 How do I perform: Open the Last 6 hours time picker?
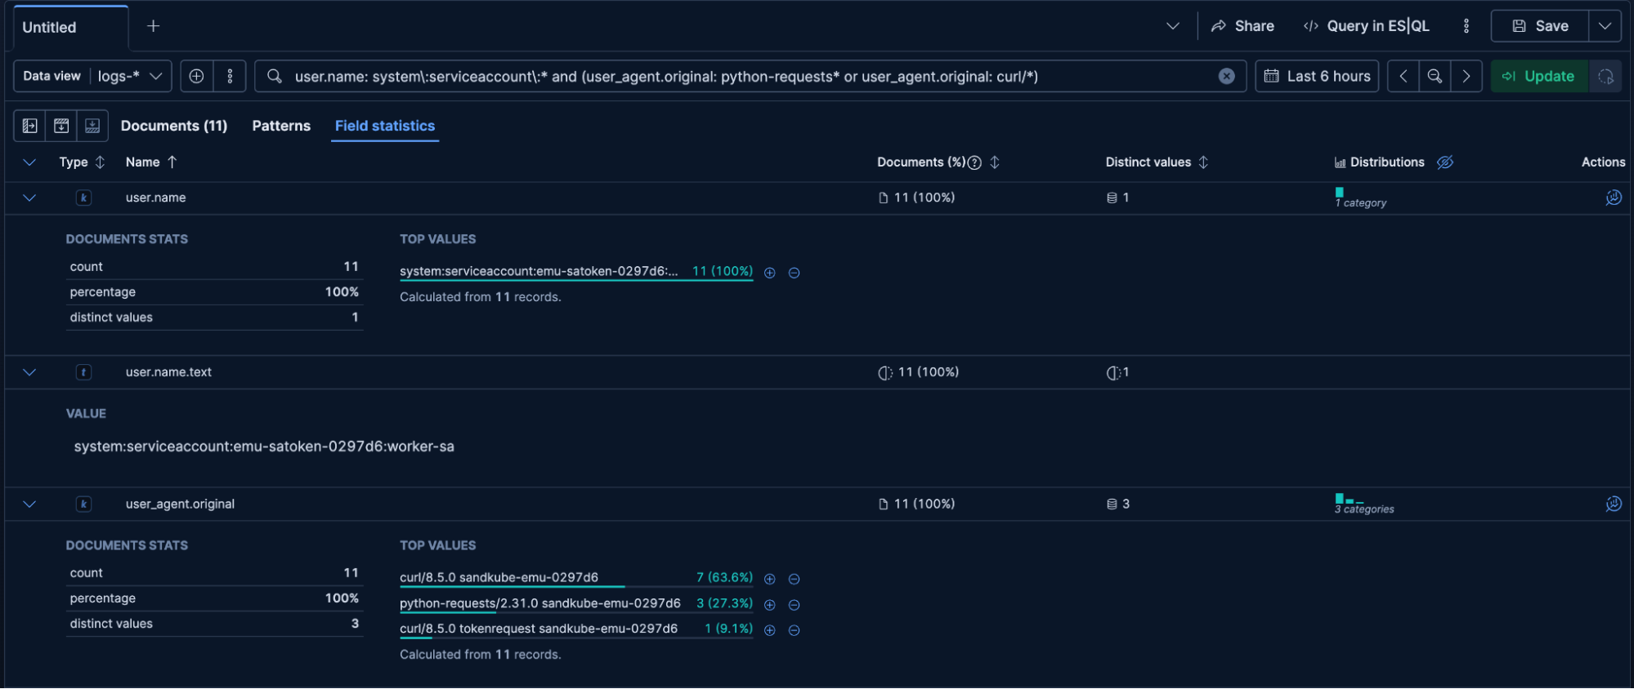[x=1317, y=76]
